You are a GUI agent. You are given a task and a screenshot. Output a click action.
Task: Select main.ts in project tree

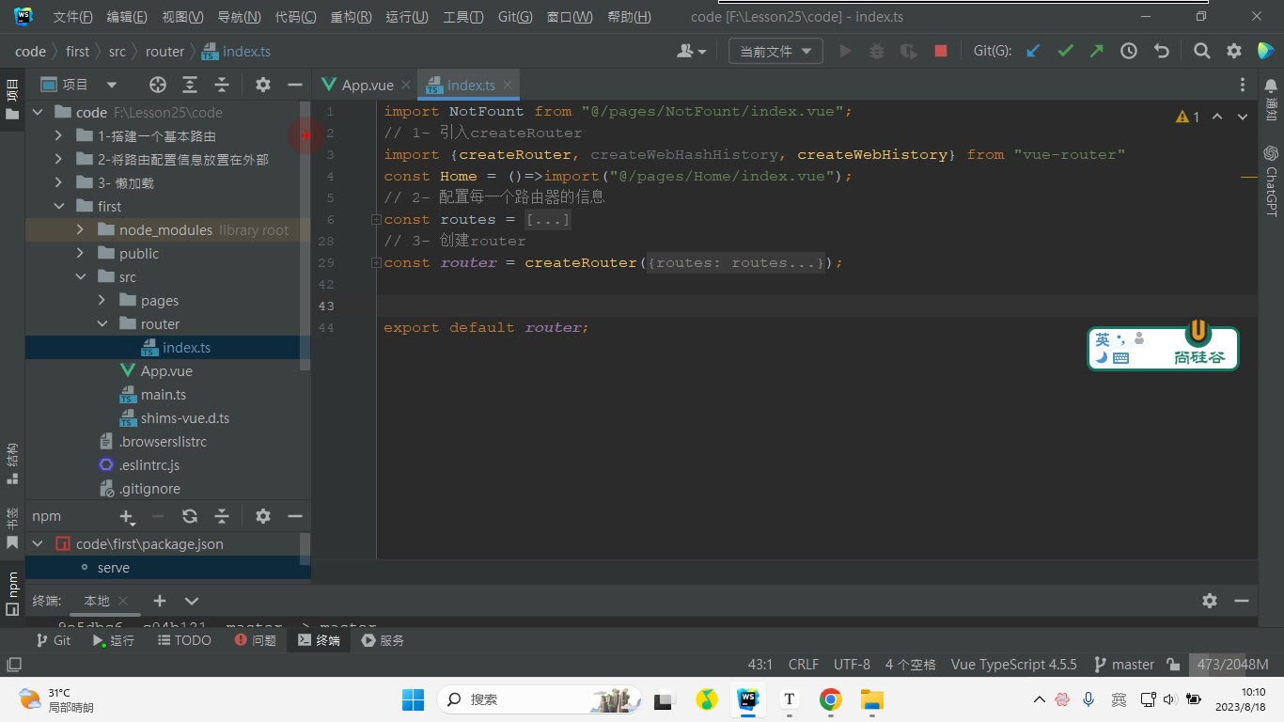(163, 395)
